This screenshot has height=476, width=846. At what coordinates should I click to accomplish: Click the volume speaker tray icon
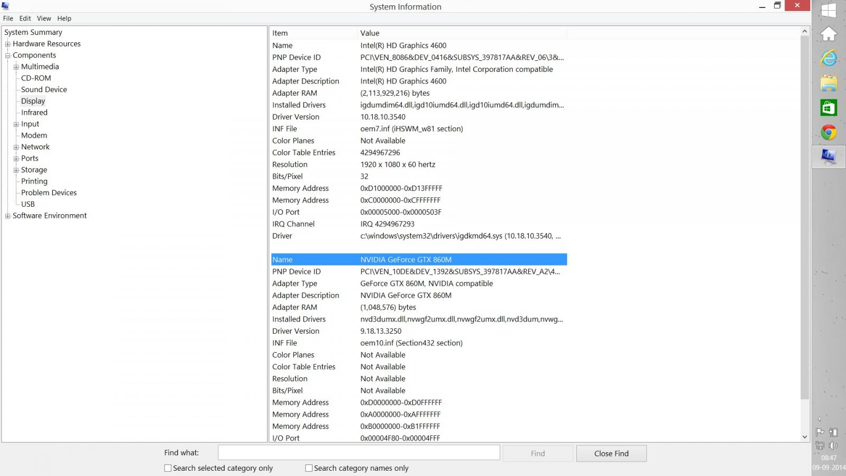(x=833, y=445)
